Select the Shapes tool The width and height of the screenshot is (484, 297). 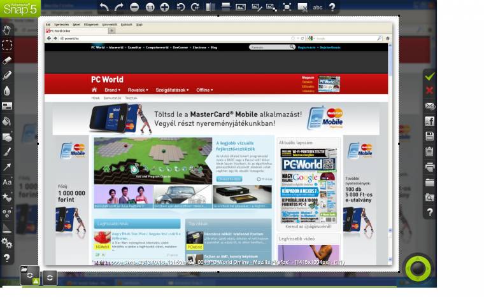pyautogui.click(x=7, y=136)
